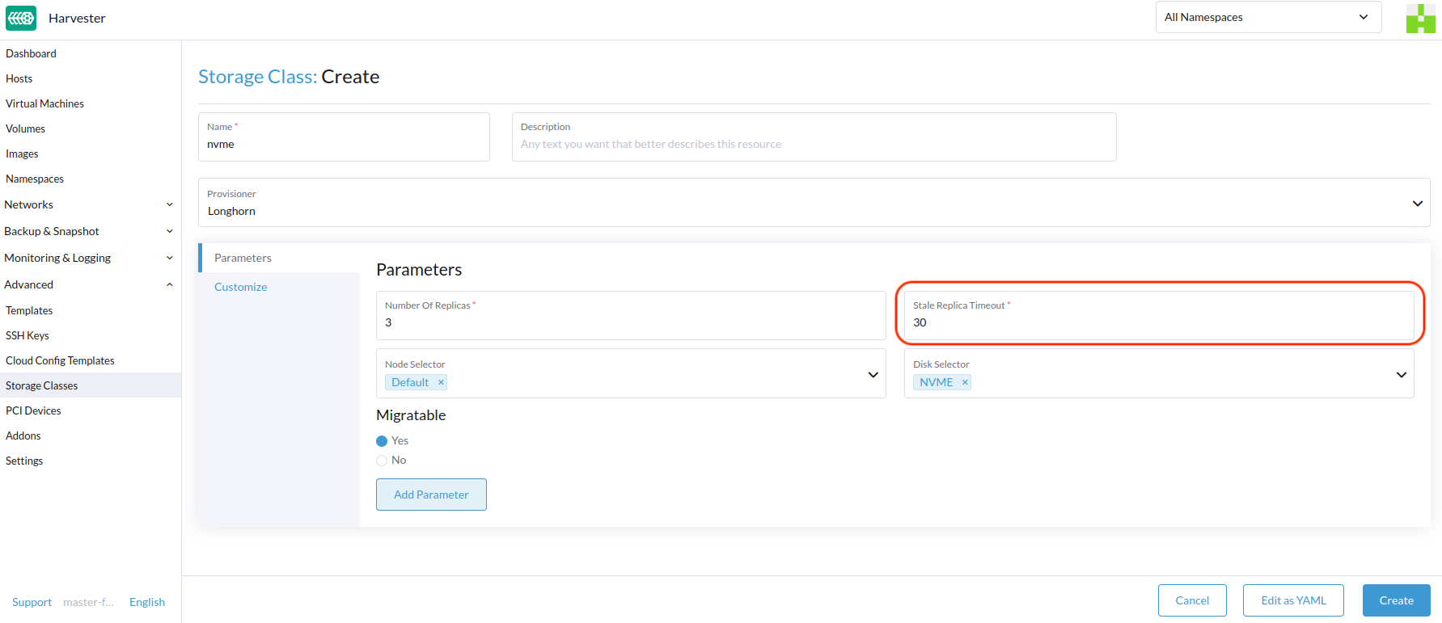Click the Create button
The image size is (1442, 623).
[1396, 600]
